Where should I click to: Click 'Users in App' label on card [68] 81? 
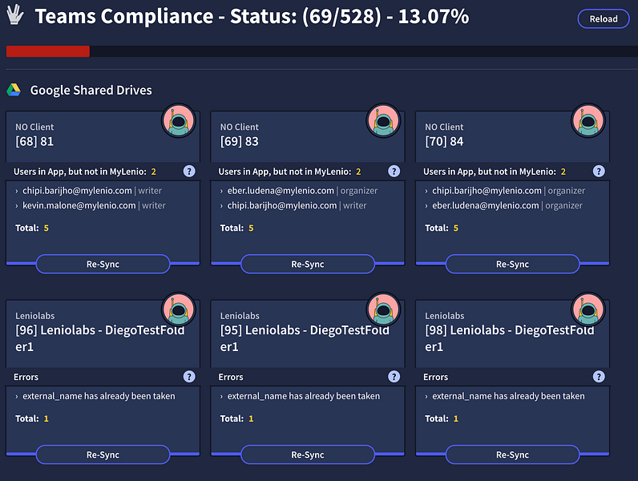80,172
